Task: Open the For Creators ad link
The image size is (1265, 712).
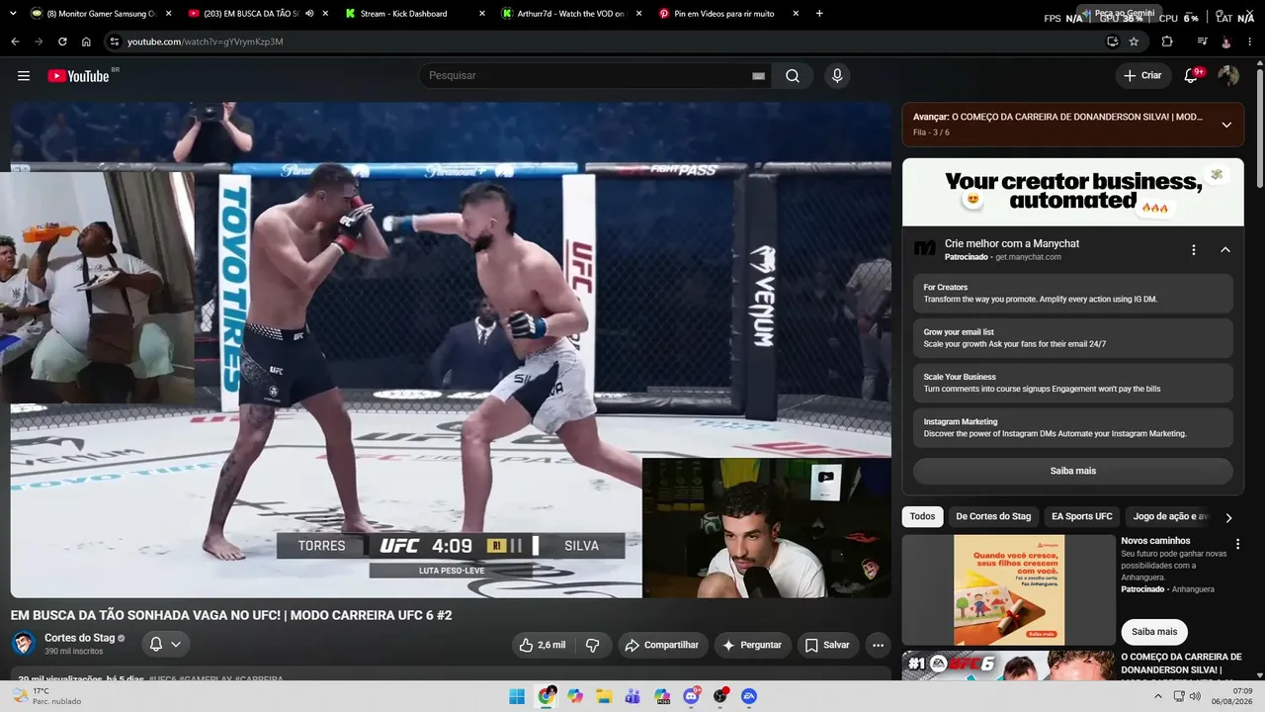Action: point(1073,293)
